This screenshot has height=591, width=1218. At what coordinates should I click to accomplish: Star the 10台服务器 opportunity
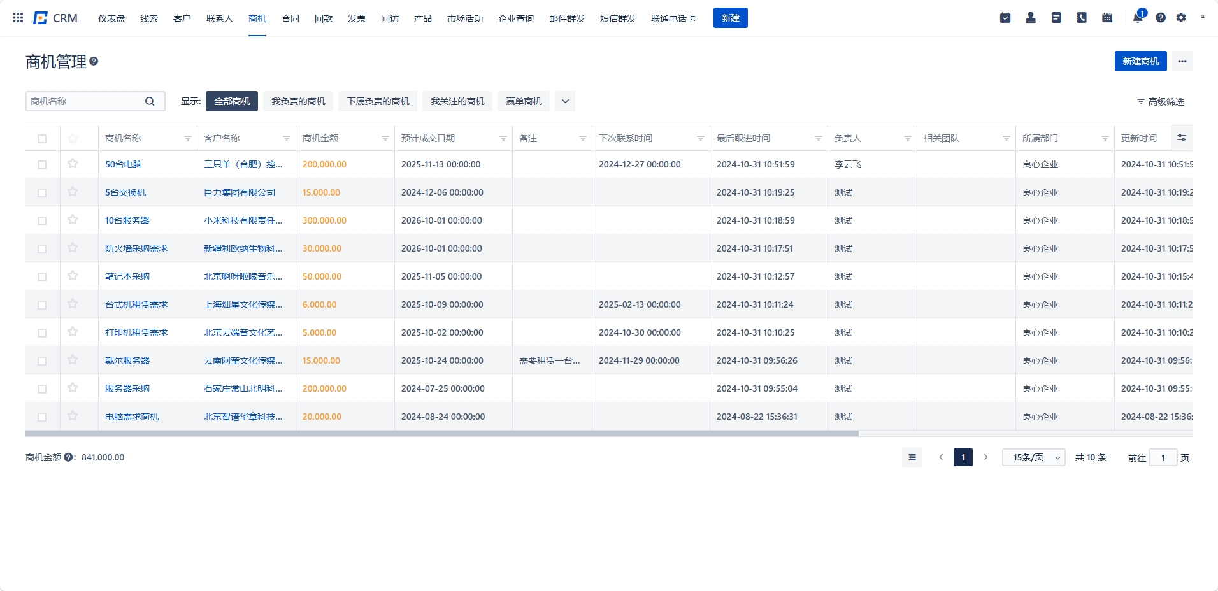(x=73, y=220)
